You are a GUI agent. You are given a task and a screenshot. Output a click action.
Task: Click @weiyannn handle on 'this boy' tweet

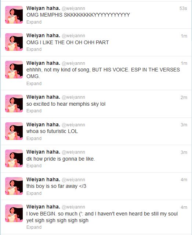(73, 180)
